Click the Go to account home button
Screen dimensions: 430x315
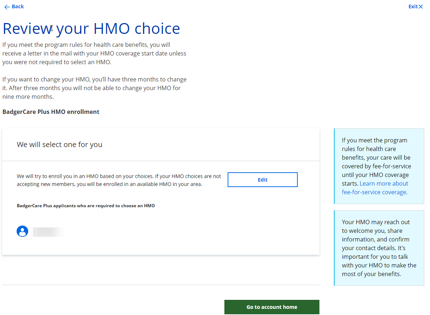tap(272, 307)
